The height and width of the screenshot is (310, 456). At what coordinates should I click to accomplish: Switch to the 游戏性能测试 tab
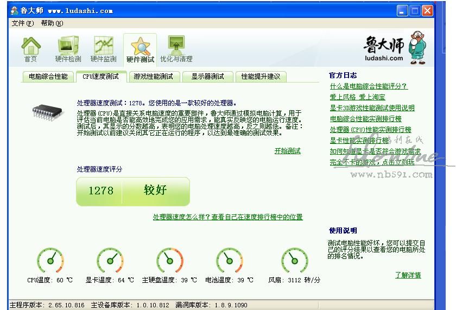153,77
